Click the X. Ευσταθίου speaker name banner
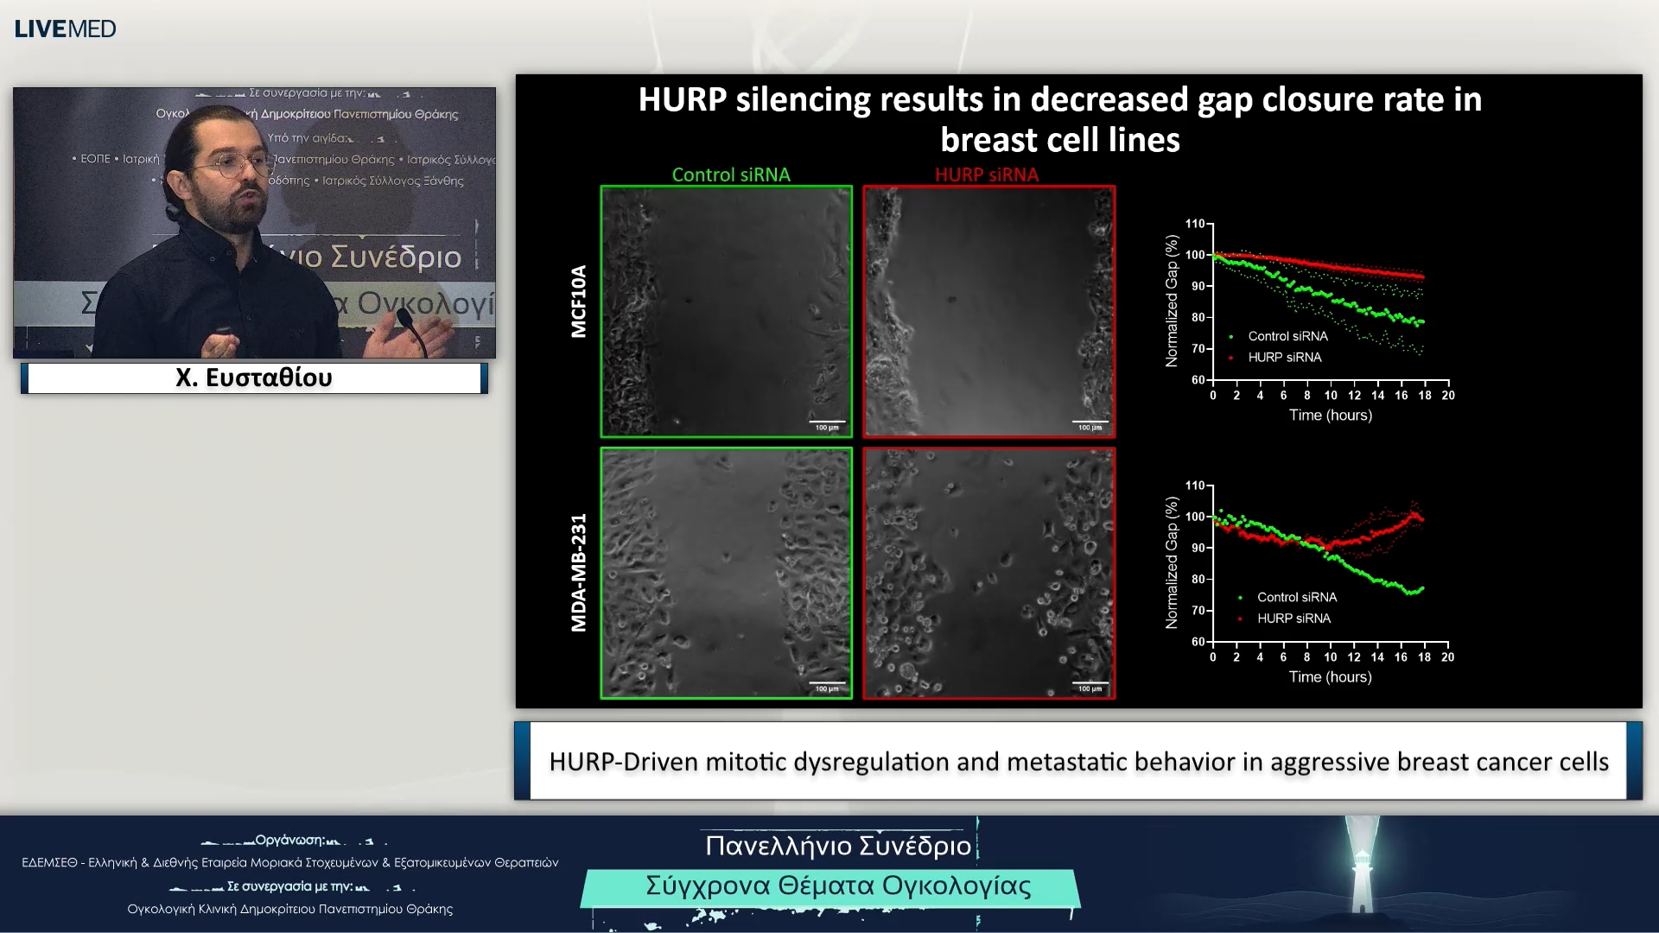Screen dimensions: 1659x933 coord(254,378)
